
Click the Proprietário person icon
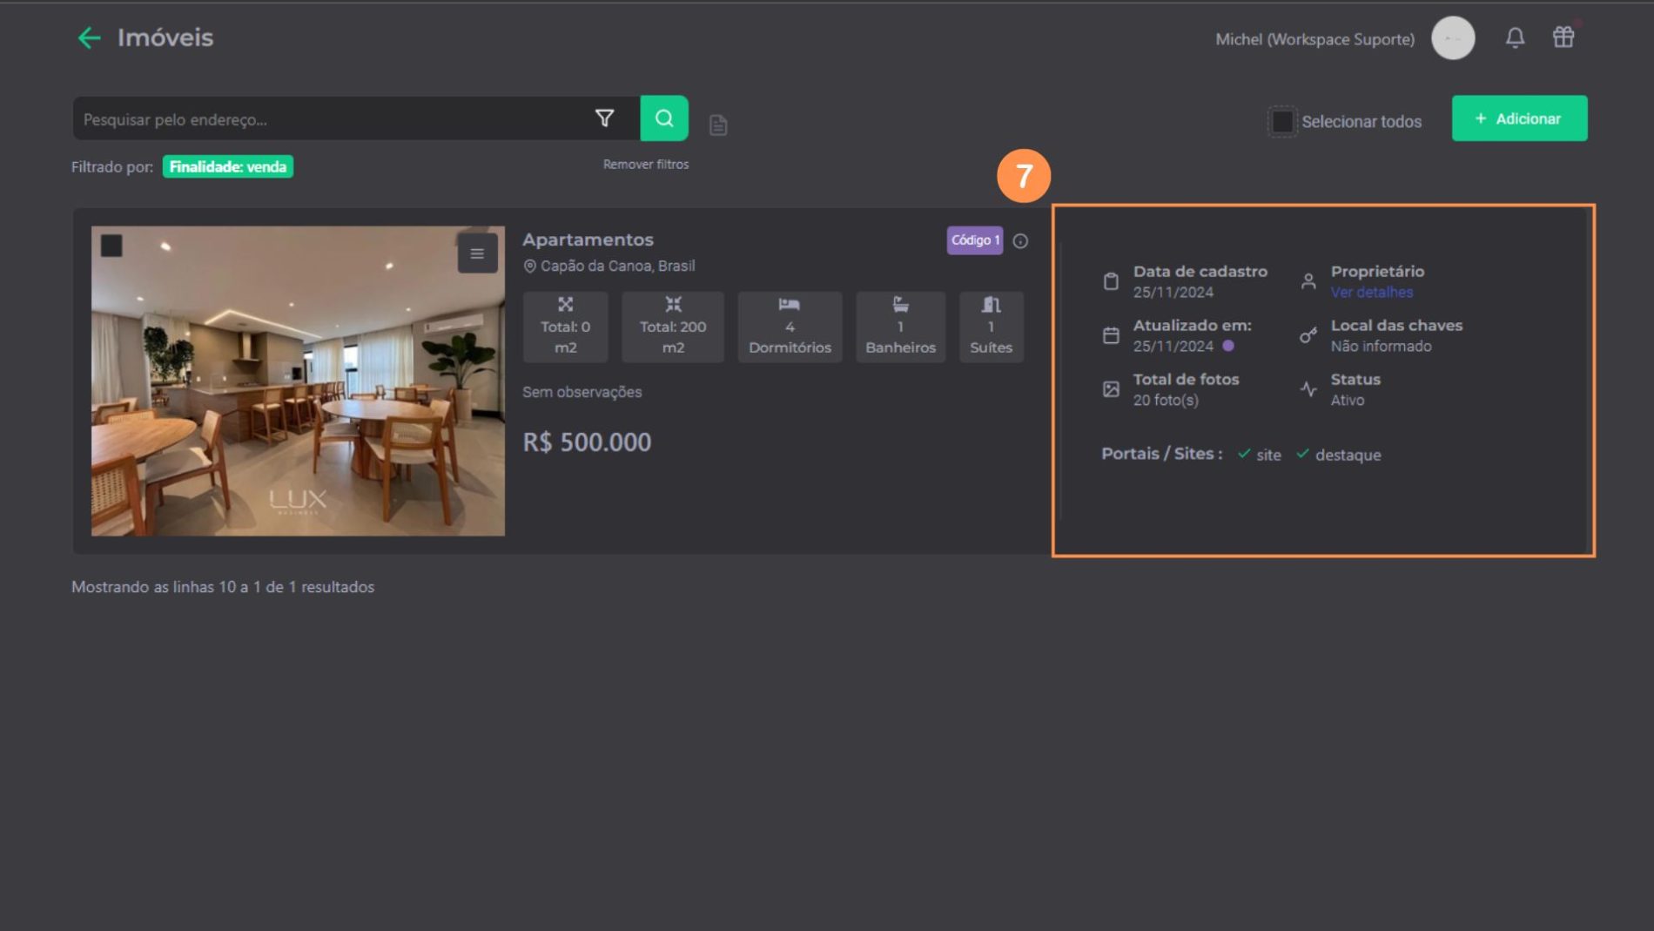tap(1308, 281)
